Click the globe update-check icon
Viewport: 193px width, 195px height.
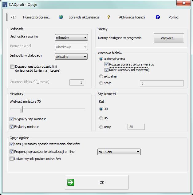[61, 17]
